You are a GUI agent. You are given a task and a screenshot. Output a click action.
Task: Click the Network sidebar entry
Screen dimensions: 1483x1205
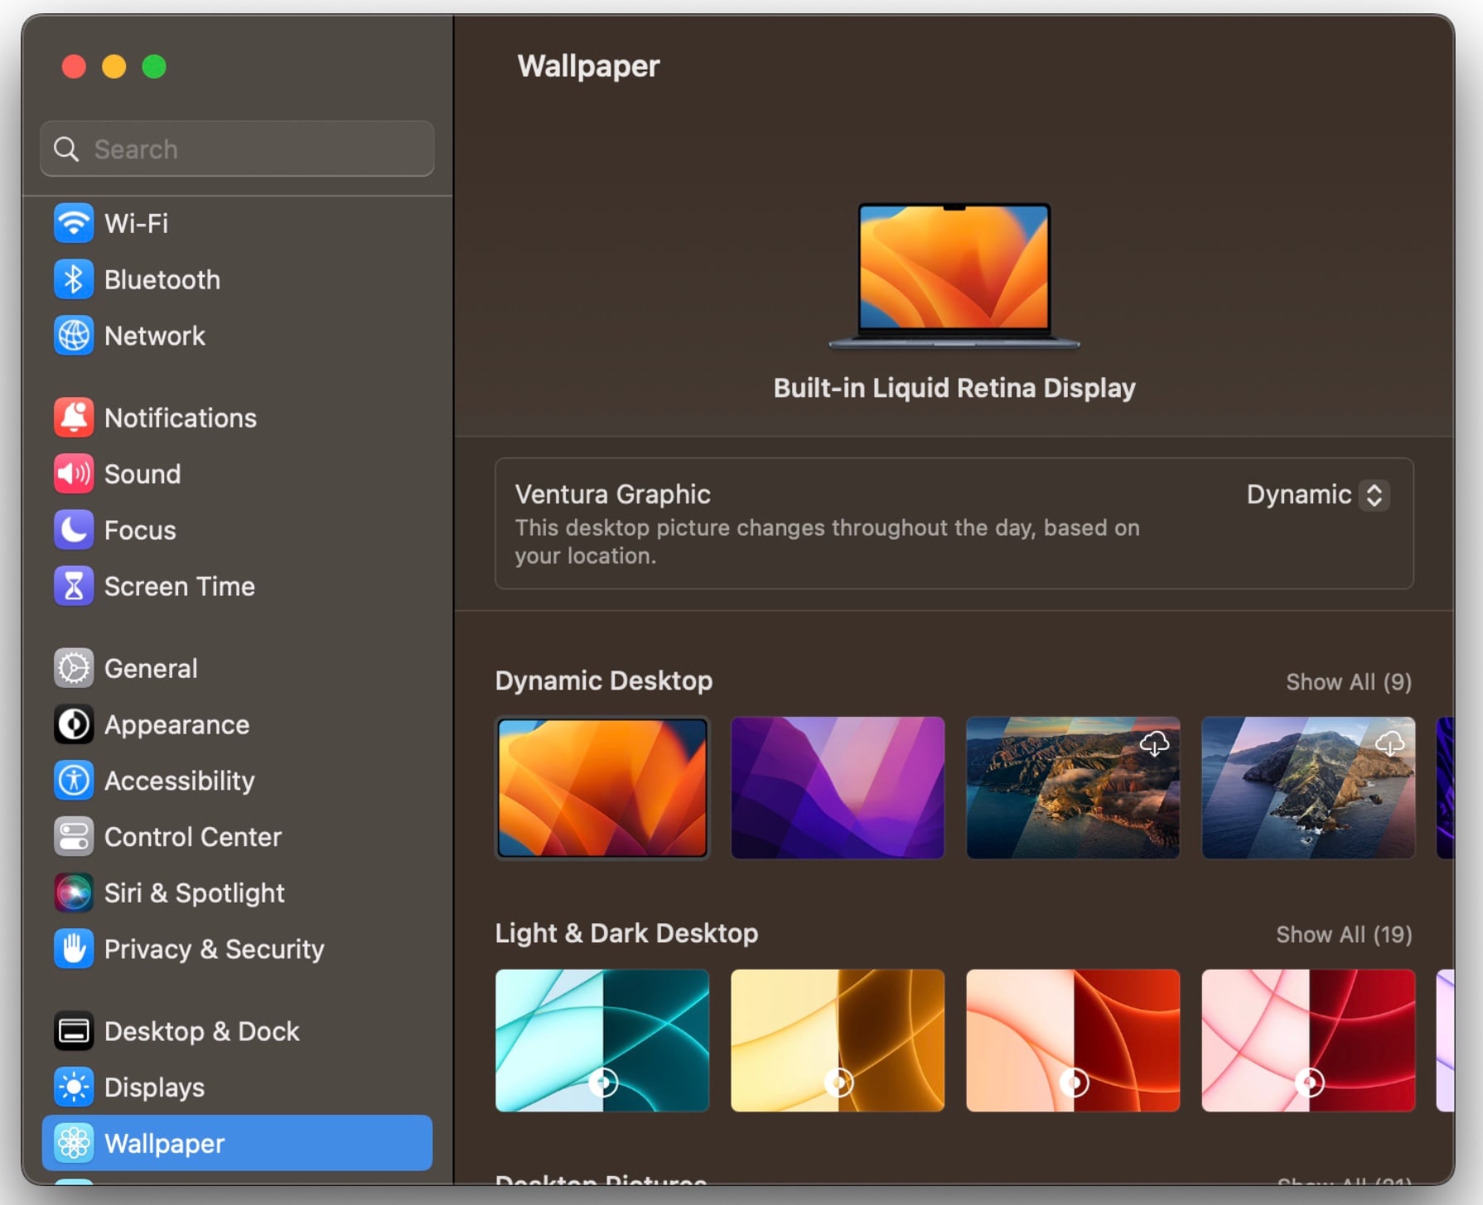(x=237, y=336)
